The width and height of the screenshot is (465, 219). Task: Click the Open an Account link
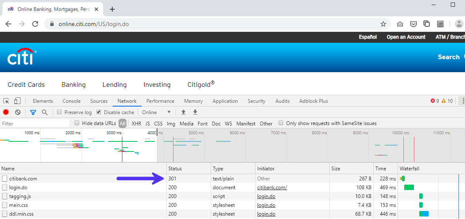point(406,37)
